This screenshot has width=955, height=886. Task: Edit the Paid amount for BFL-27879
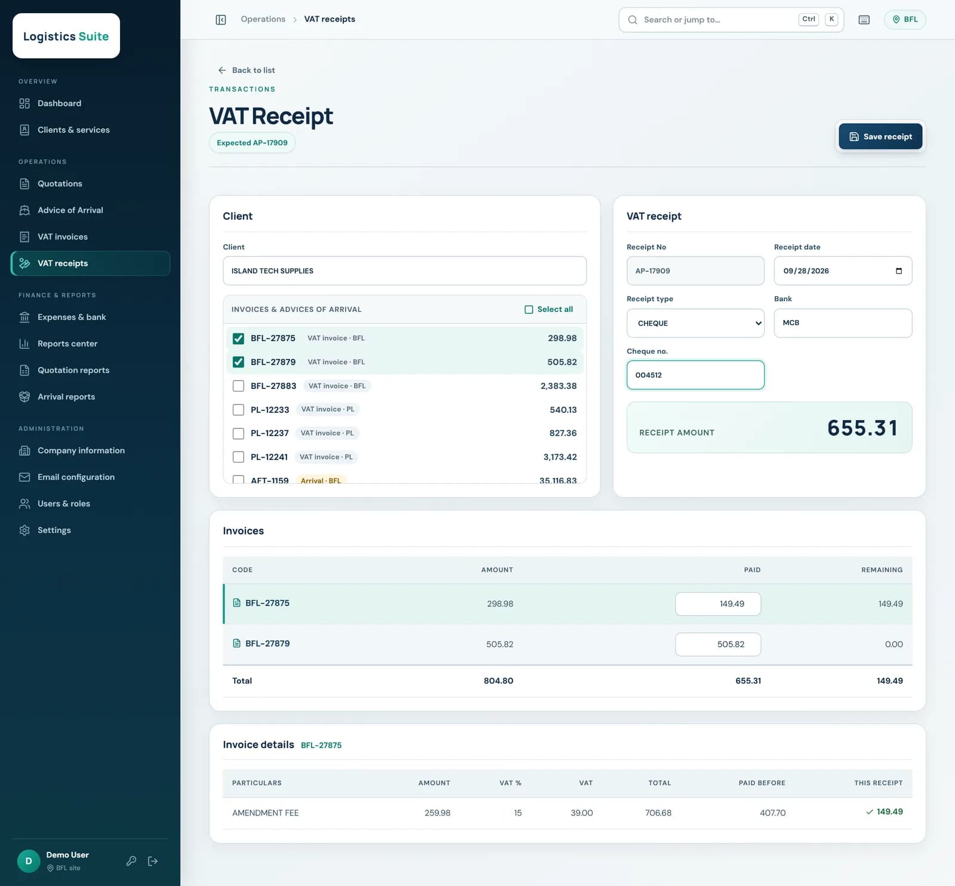point(718,644)
